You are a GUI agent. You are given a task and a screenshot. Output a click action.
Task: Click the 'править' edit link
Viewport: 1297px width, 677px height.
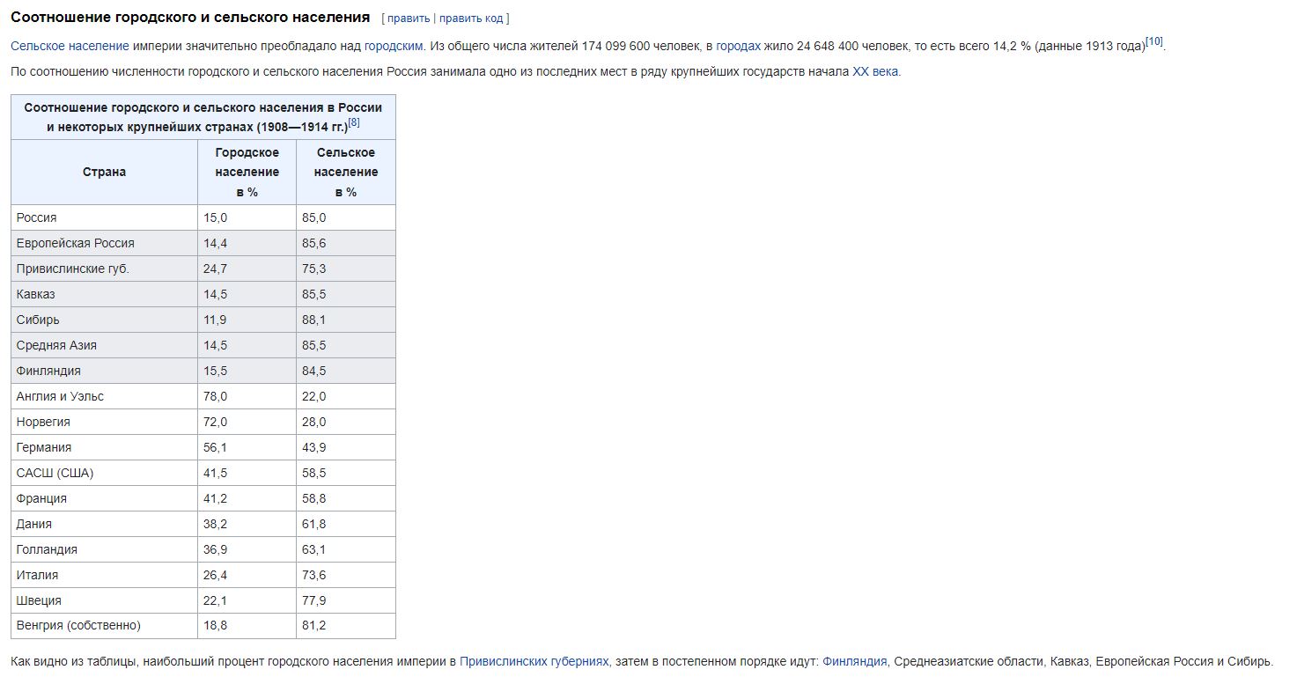click(409, 18)
